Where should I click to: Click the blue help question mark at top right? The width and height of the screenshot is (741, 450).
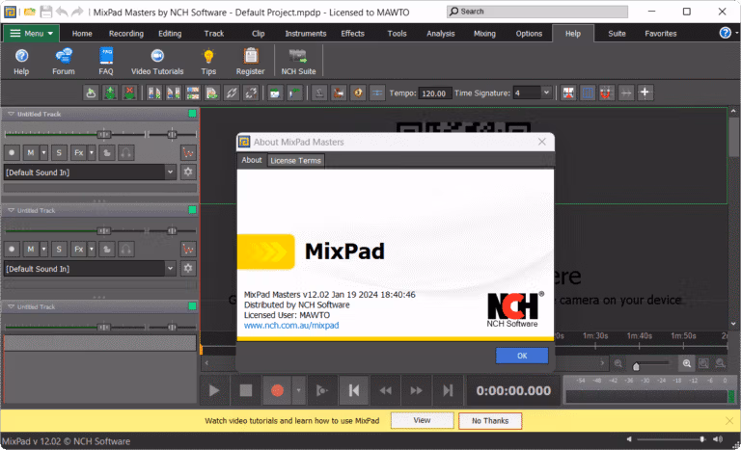coord(725,33)
